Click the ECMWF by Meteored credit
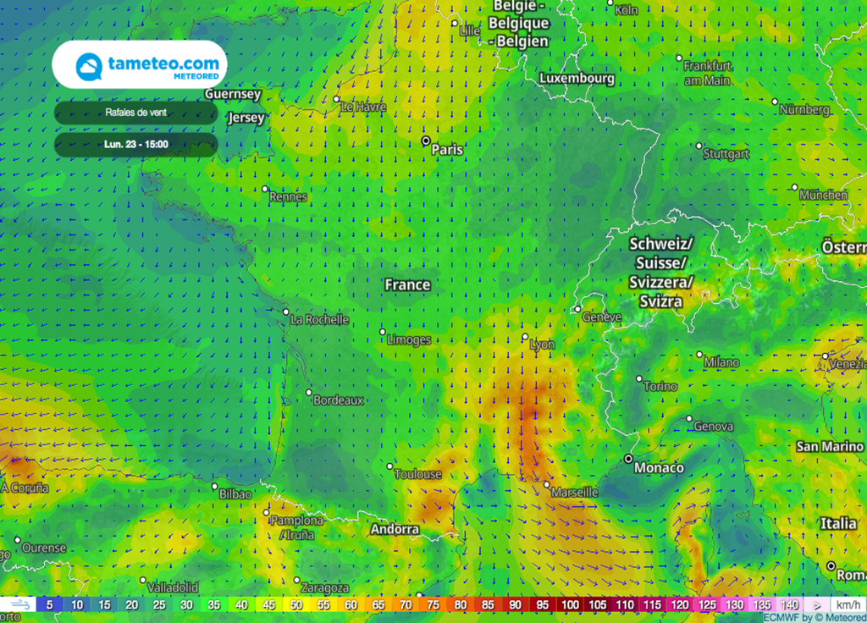The image size is (867, 623). click(815, 617)
